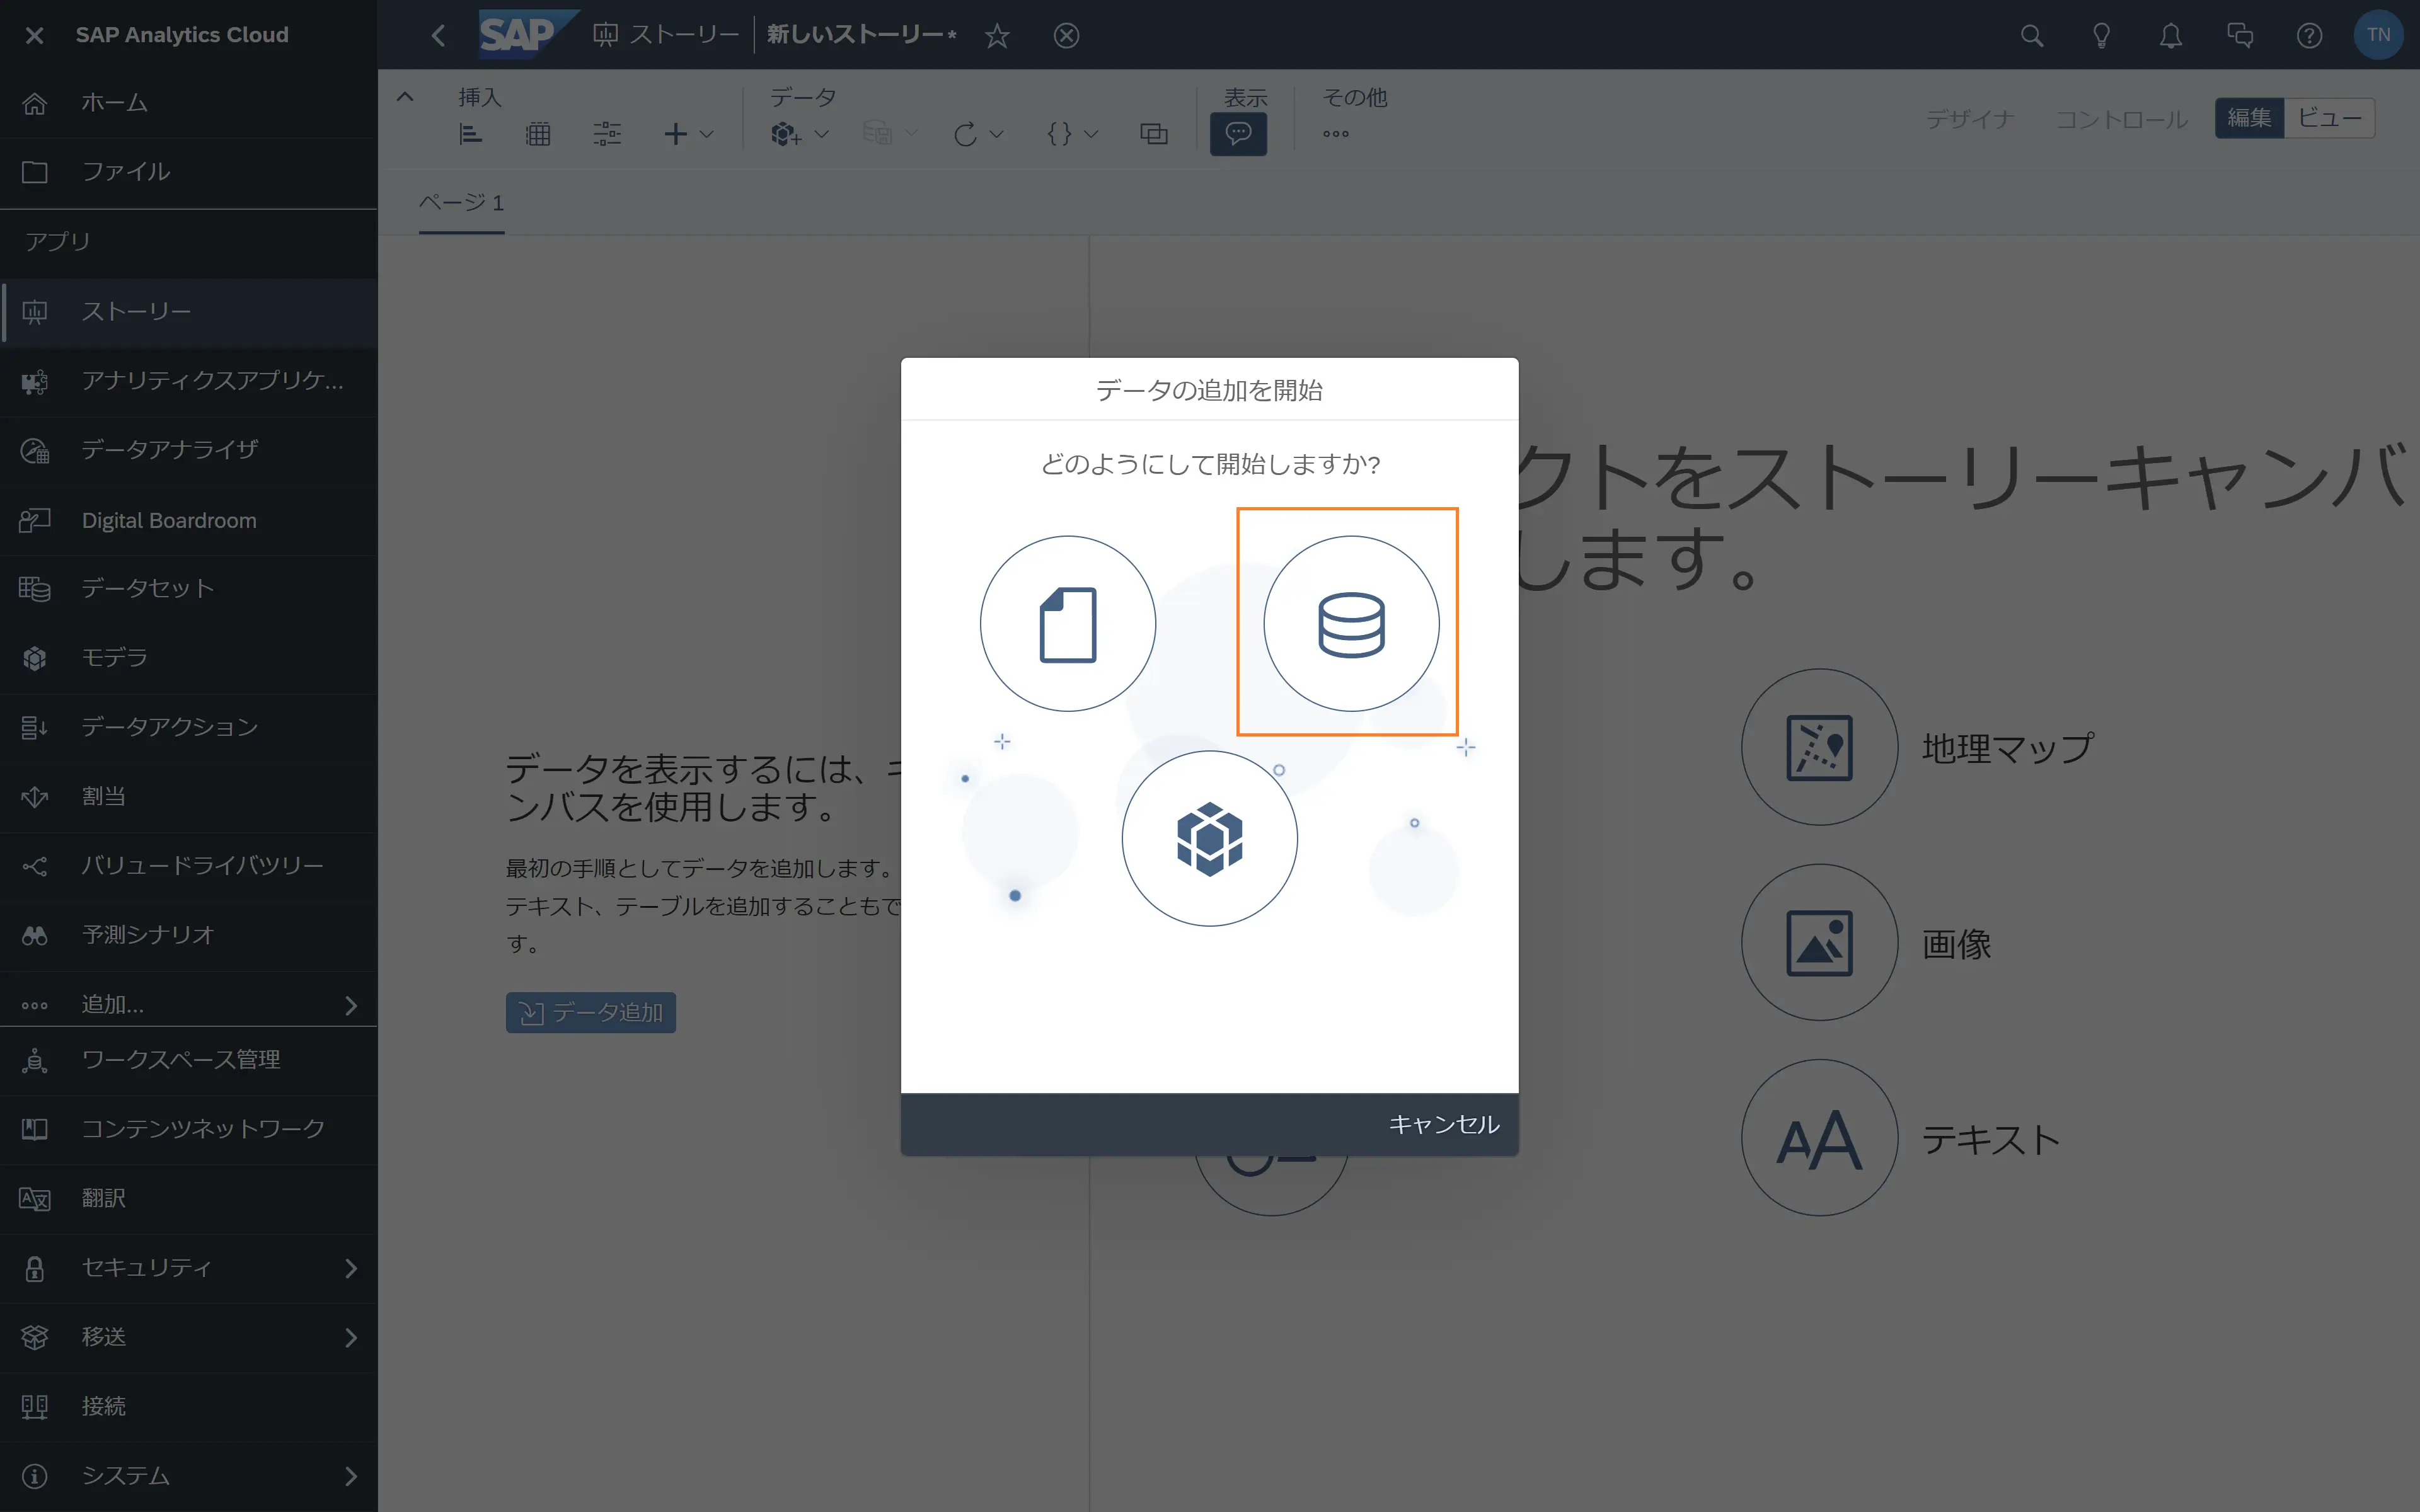Expand the 追加... sidebar entry
The width and height of the screenshot is (2420, 1512).
pos(189,1004)
